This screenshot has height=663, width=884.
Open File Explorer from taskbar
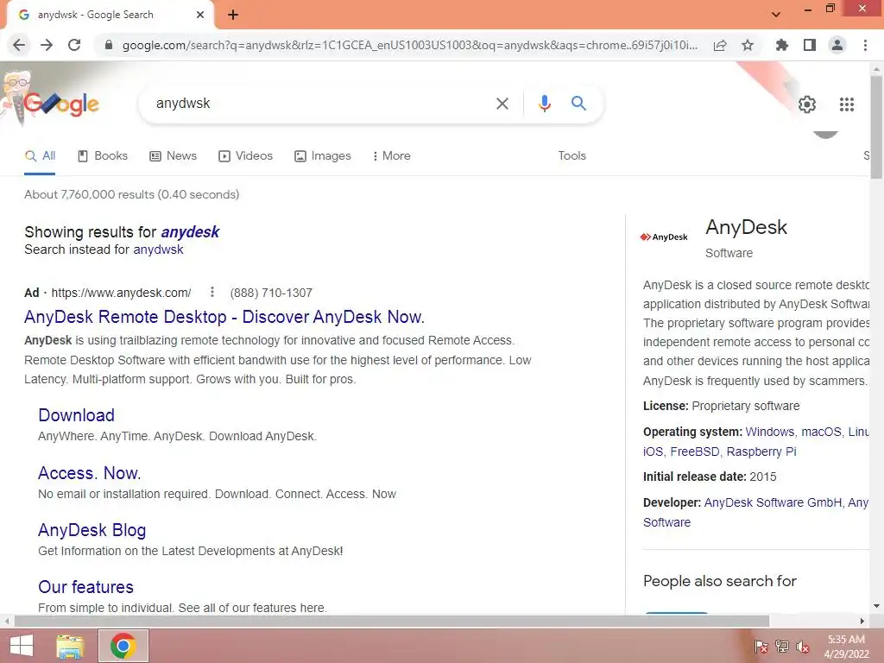coord(70,646)
